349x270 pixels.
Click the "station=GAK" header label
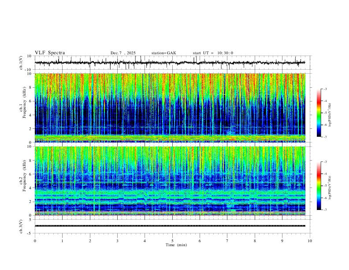click(163, 53)
